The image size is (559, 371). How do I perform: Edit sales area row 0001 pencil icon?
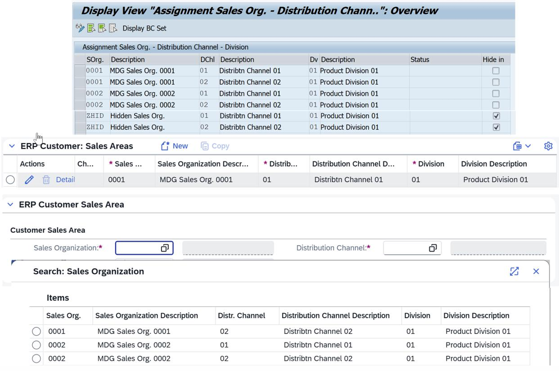point(29,179)
